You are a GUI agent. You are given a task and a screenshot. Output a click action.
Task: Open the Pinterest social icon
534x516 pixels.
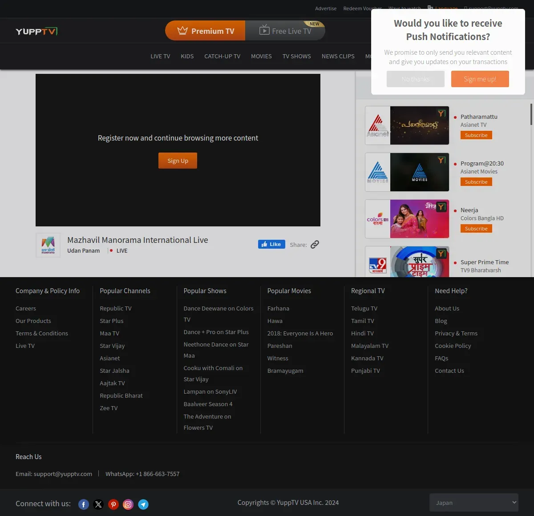pyautogui.click(x=113, y=504)
